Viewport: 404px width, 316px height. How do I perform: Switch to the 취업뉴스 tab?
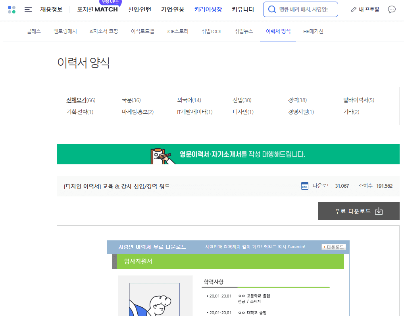point(244,31)
